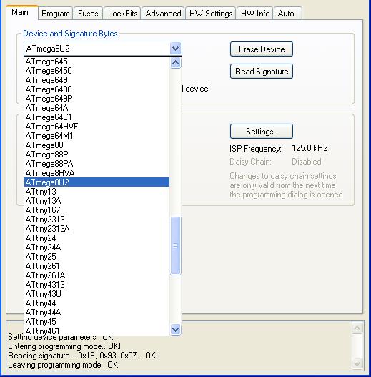Click highlighted ATmega8U2 list entry

(97, 182)
